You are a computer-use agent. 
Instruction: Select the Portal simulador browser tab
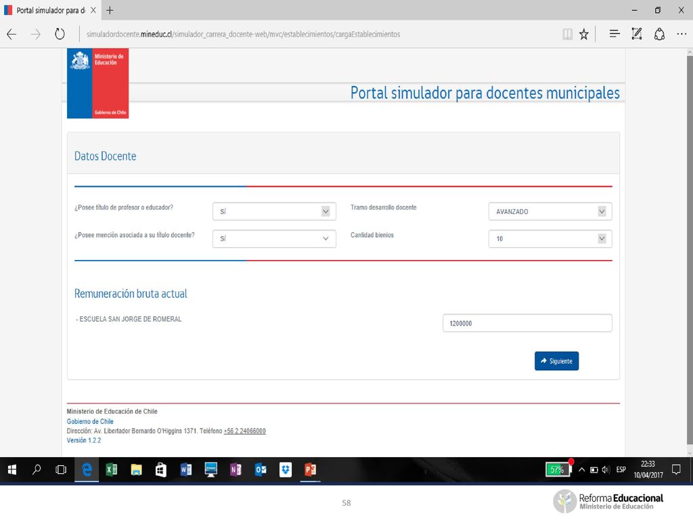[x=50, y=10]
